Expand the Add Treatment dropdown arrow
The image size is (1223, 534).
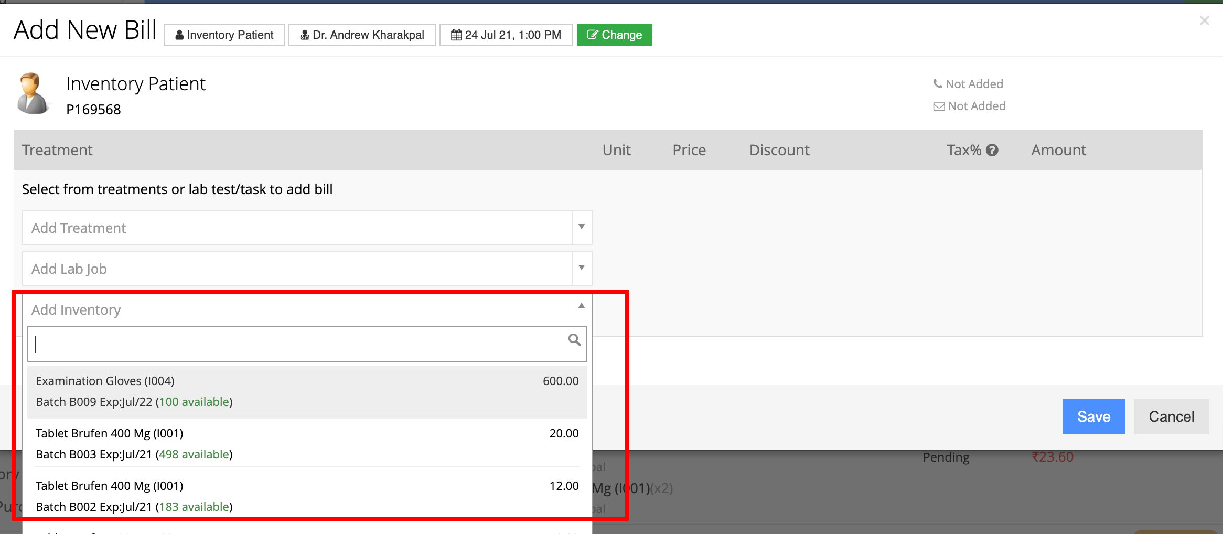tap(582, 227)
